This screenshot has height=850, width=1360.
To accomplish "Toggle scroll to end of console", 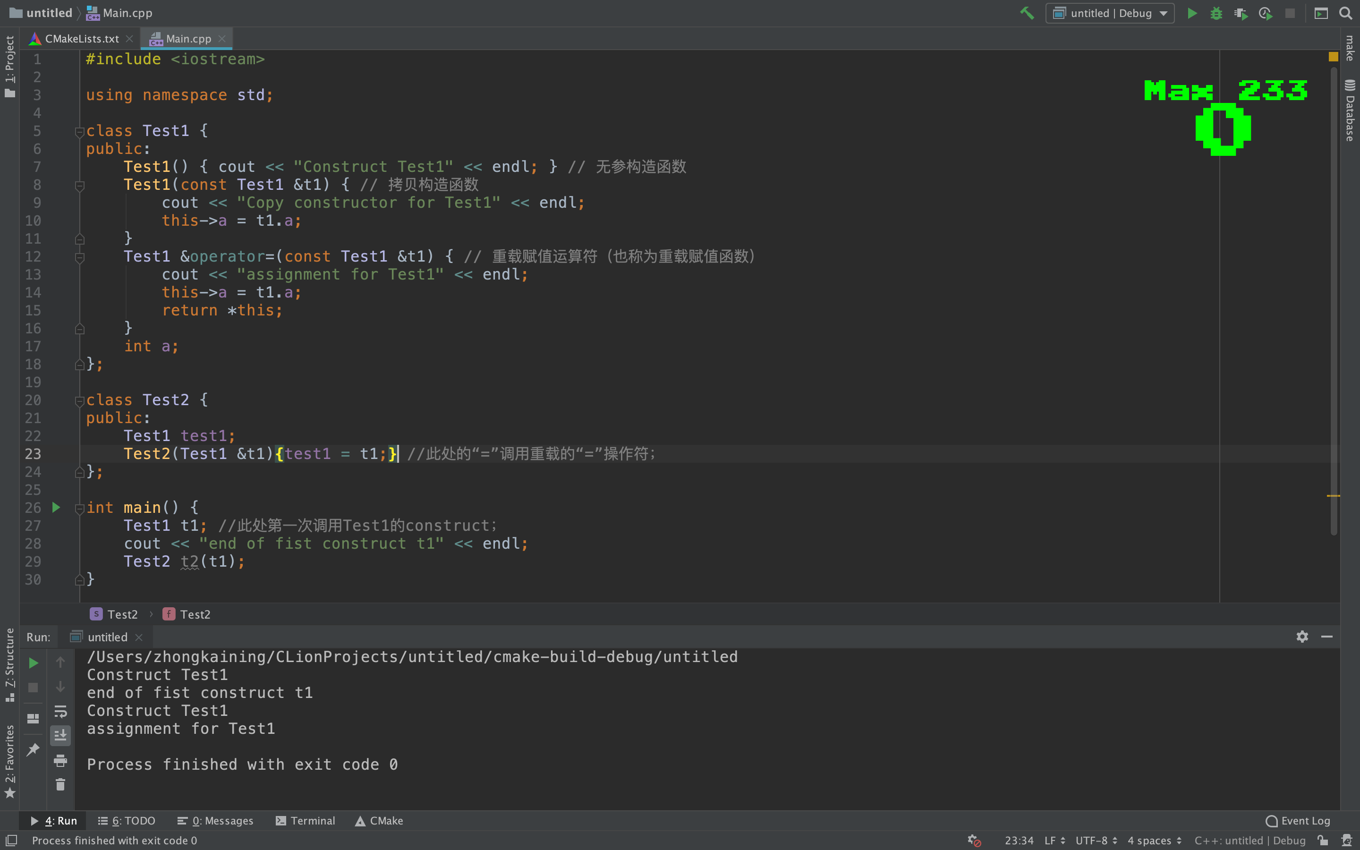I will pos(60,736).
